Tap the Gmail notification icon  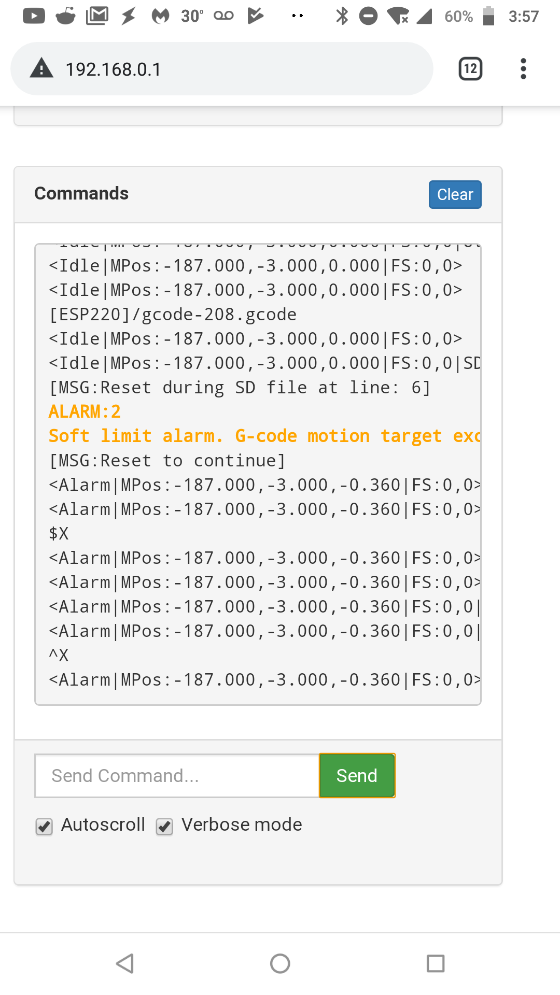pos(96,16)
